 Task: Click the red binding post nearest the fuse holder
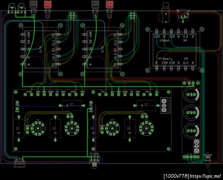coord(109,9)
